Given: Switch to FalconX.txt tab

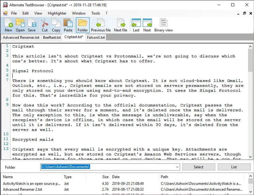Looking at the screenshot, I should pos(96,37).
